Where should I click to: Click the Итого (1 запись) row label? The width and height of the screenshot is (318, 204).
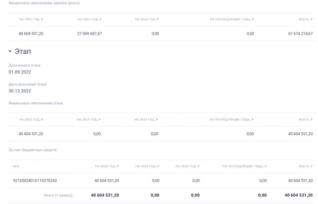(59, 195)
